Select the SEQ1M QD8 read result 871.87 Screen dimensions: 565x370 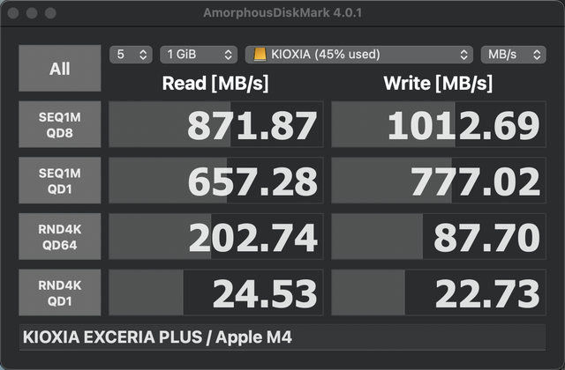coord(216,124)
